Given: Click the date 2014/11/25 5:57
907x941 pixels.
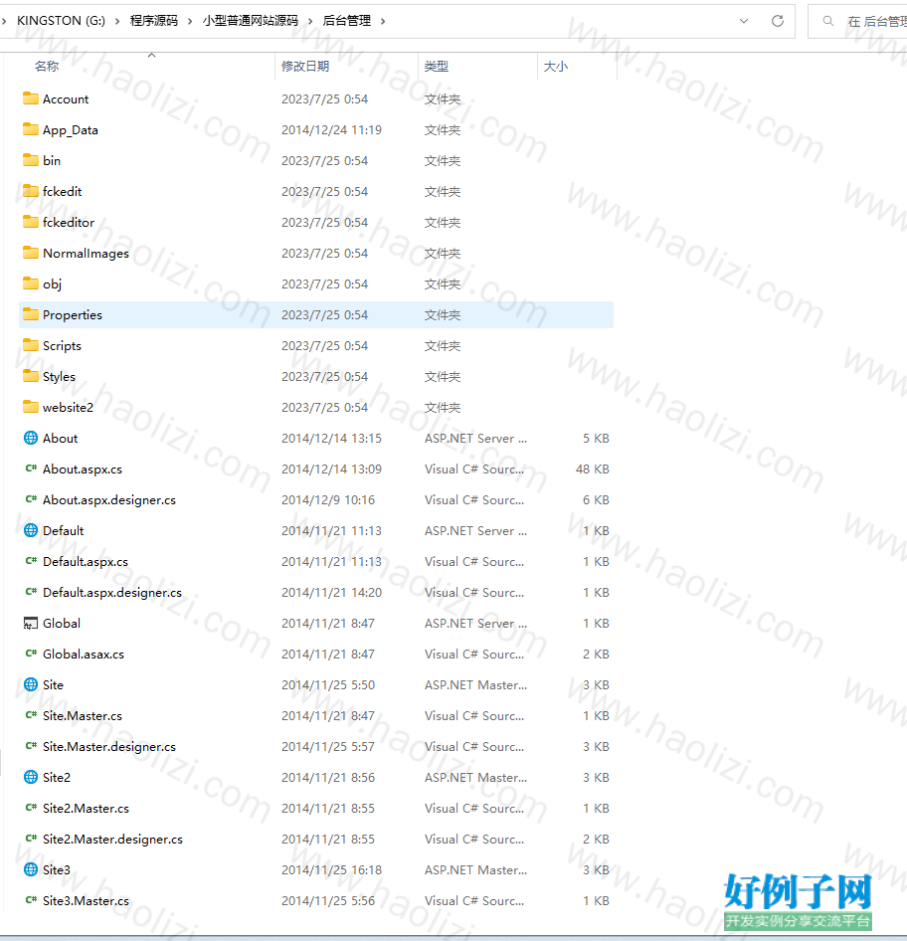Looking at the screenshot, I should point(328,747).
